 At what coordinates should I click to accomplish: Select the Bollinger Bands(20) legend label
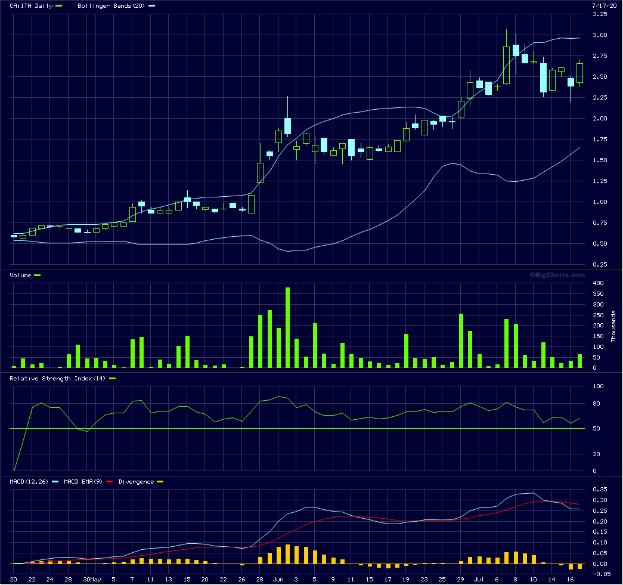(111, 6)
